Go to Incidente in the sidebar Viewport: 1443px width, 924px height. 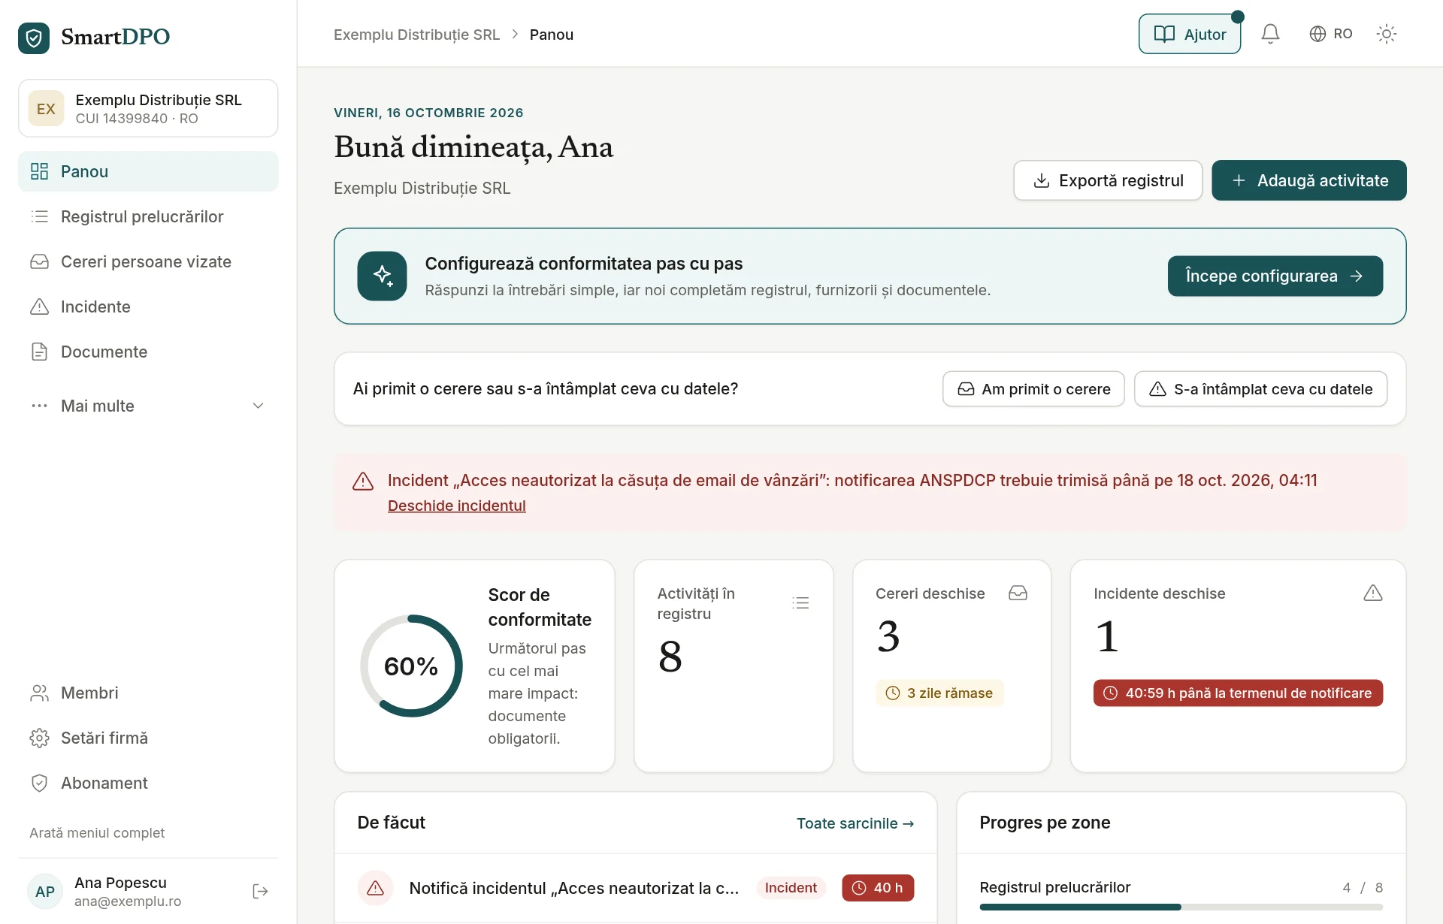click(148, 306)
